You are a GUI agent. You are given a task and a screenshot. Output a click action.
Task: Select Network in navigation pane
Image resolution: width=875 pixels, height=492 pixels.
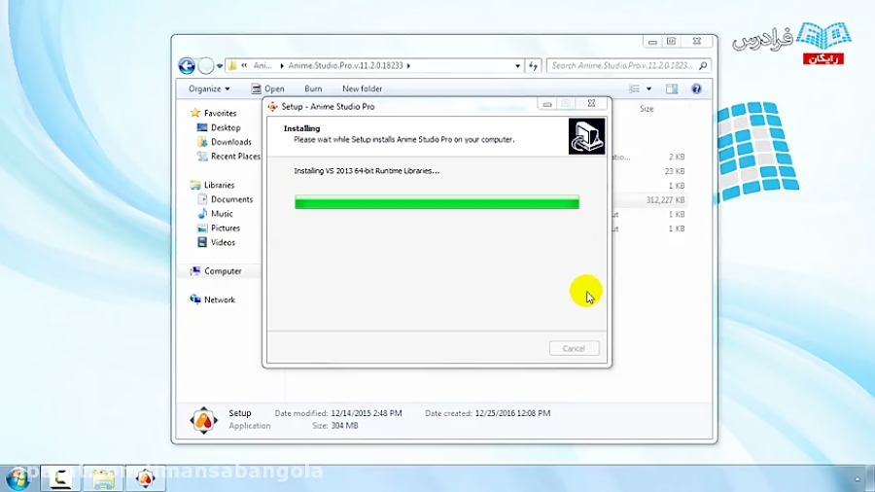pos(220,300)
